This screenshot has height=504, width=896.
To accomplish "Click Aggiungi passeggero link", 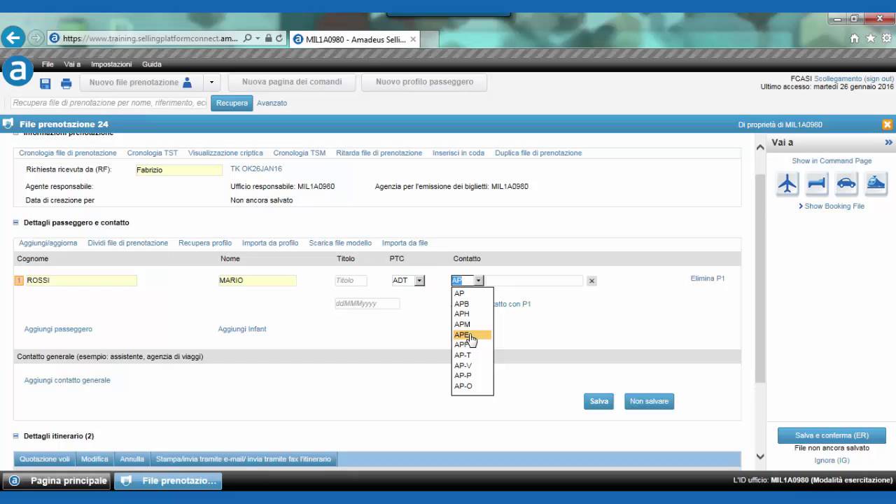I will [x=58, y=329].
